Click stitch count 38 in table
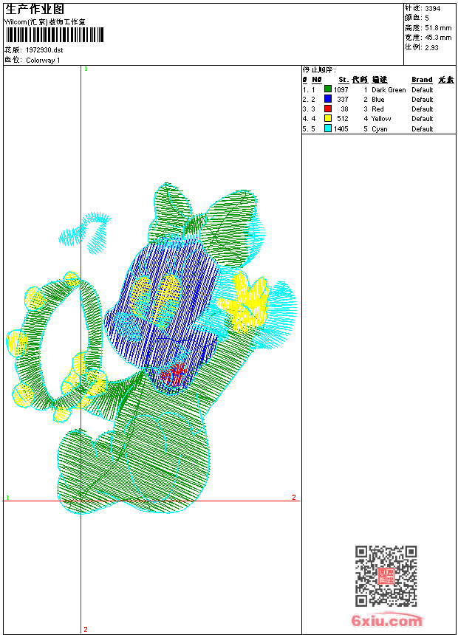 pyautogui.click(x=344, y=109)
